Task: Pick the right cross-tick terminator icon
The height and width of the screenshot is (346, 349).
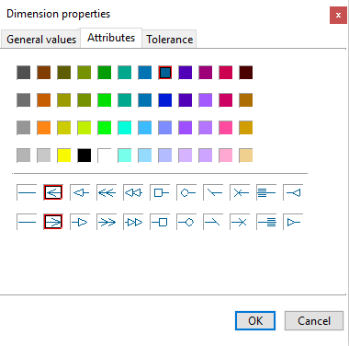Action: (240, 222)
